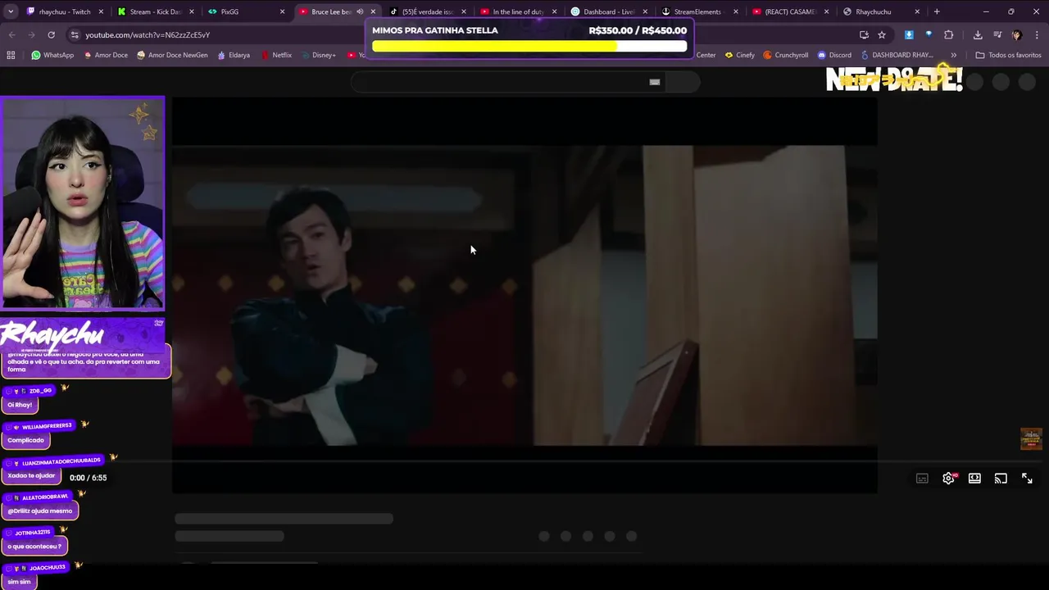Switch to theater mode

coord(974,479)
